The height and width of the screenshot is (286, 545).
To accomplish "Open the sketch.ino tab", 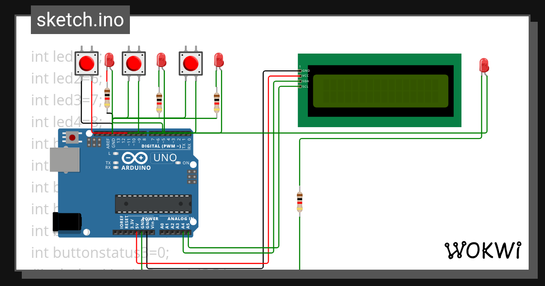I will (x=80, y=20).
